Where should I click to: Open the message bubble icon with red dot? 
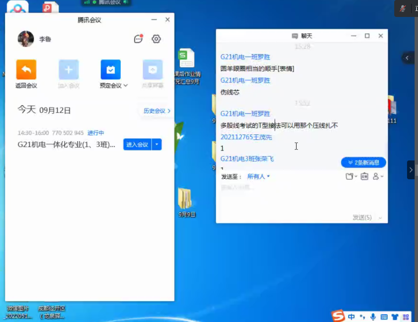tap(138, 39)
